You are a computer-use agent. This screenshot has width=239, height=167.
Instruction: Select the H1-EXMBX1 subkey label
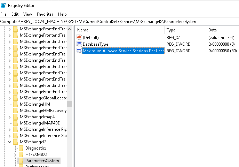37,154
